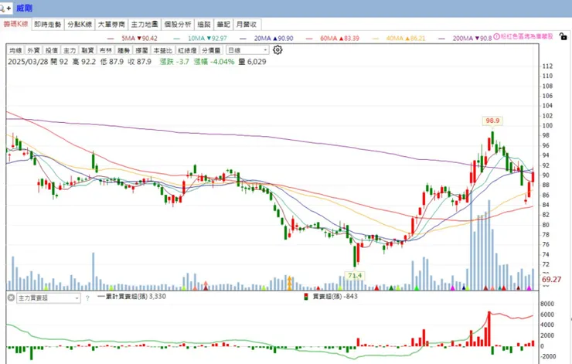Toggle the 投信 overlay button

(52, 50)
